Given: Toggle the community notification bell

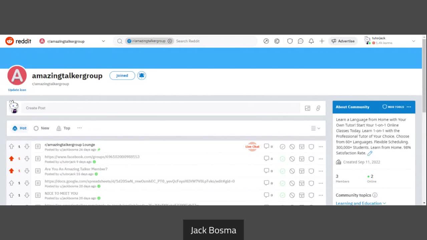Looking at the screenshot, I should pyautogui.click(x=141, y=75).
